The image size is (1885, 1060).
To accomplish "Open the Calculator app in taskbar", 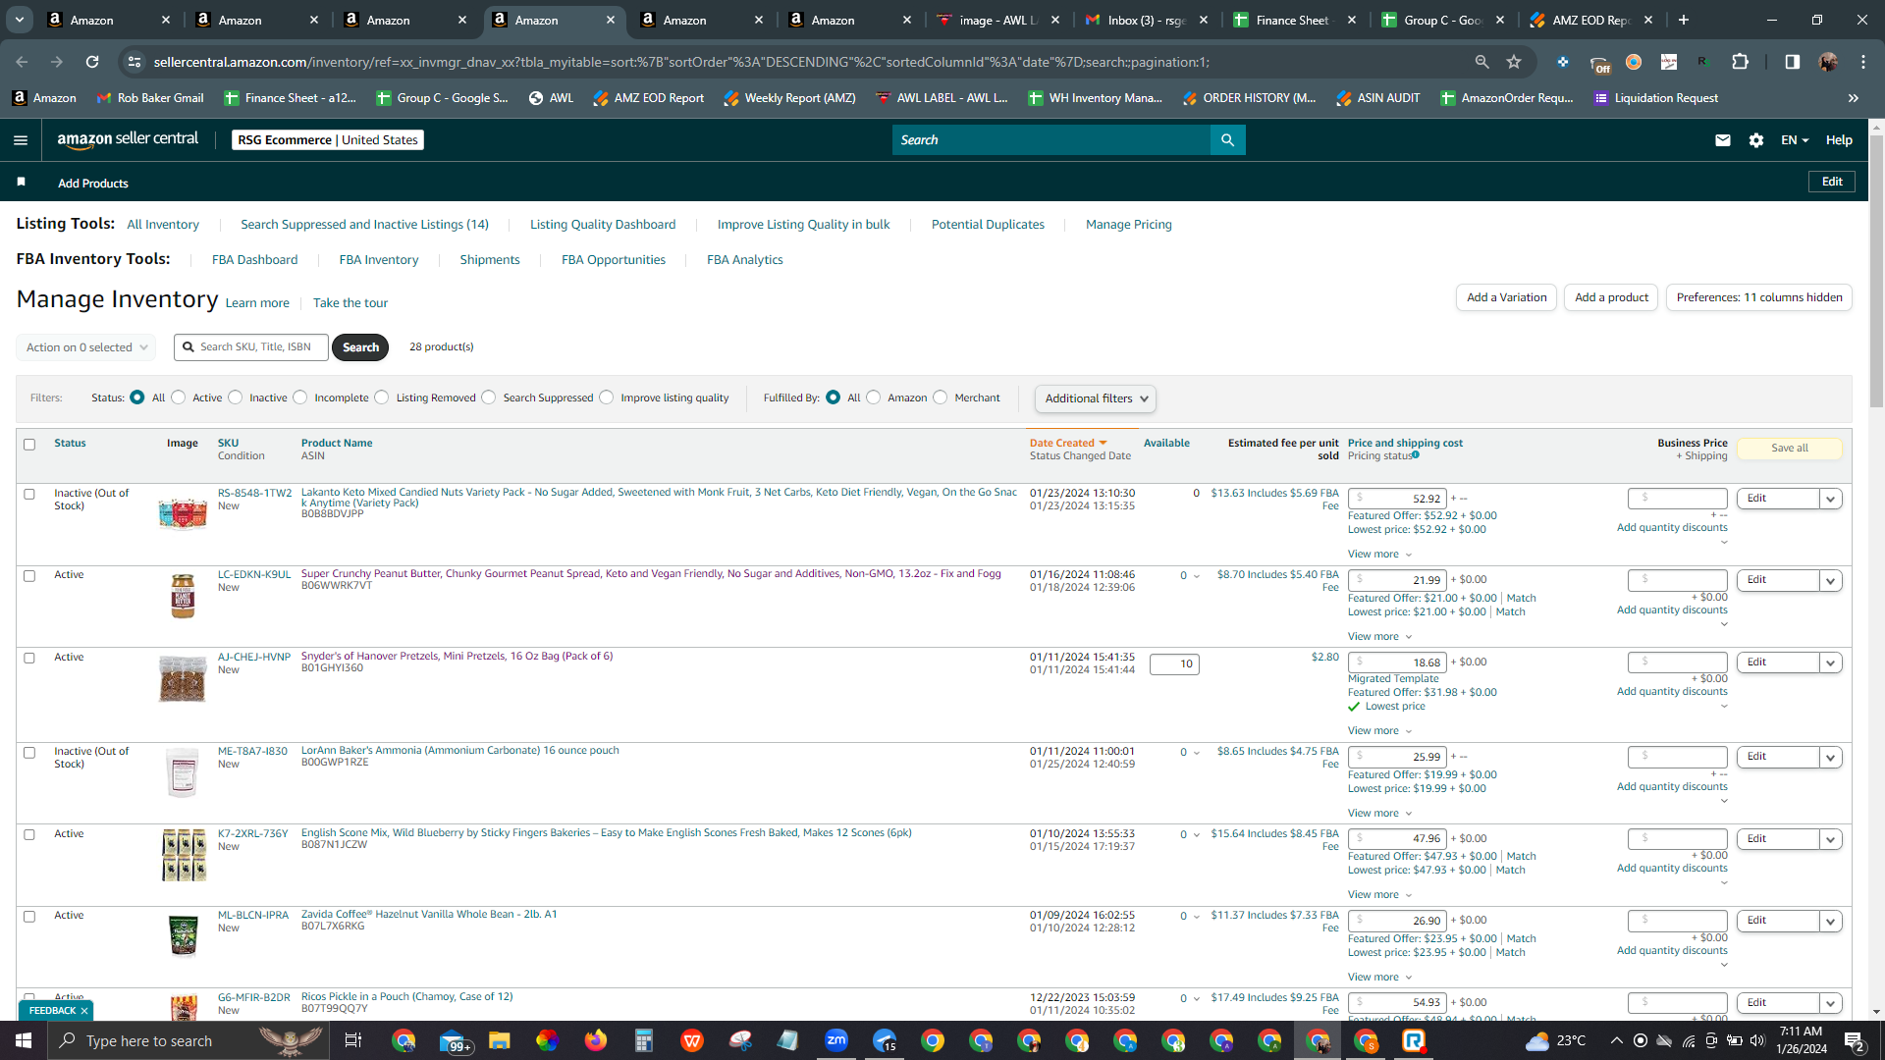I will (643, 1040).
